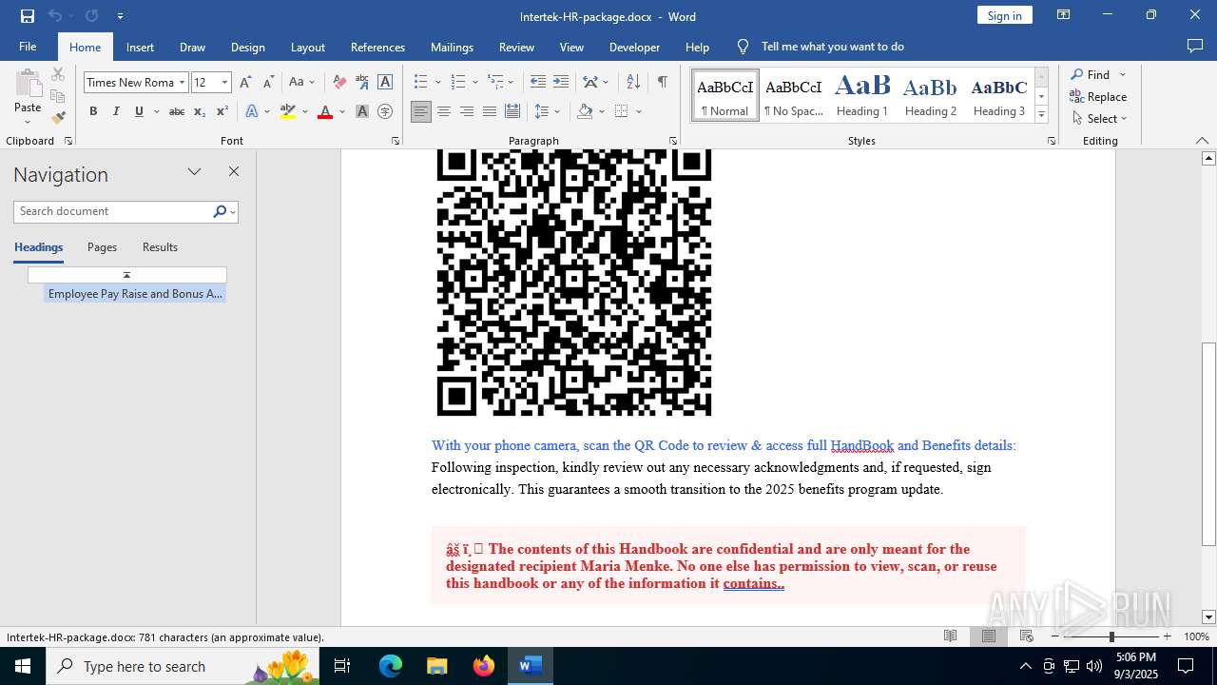
Task: Switch to Read Mode view icon
Action: coord(950,636)
